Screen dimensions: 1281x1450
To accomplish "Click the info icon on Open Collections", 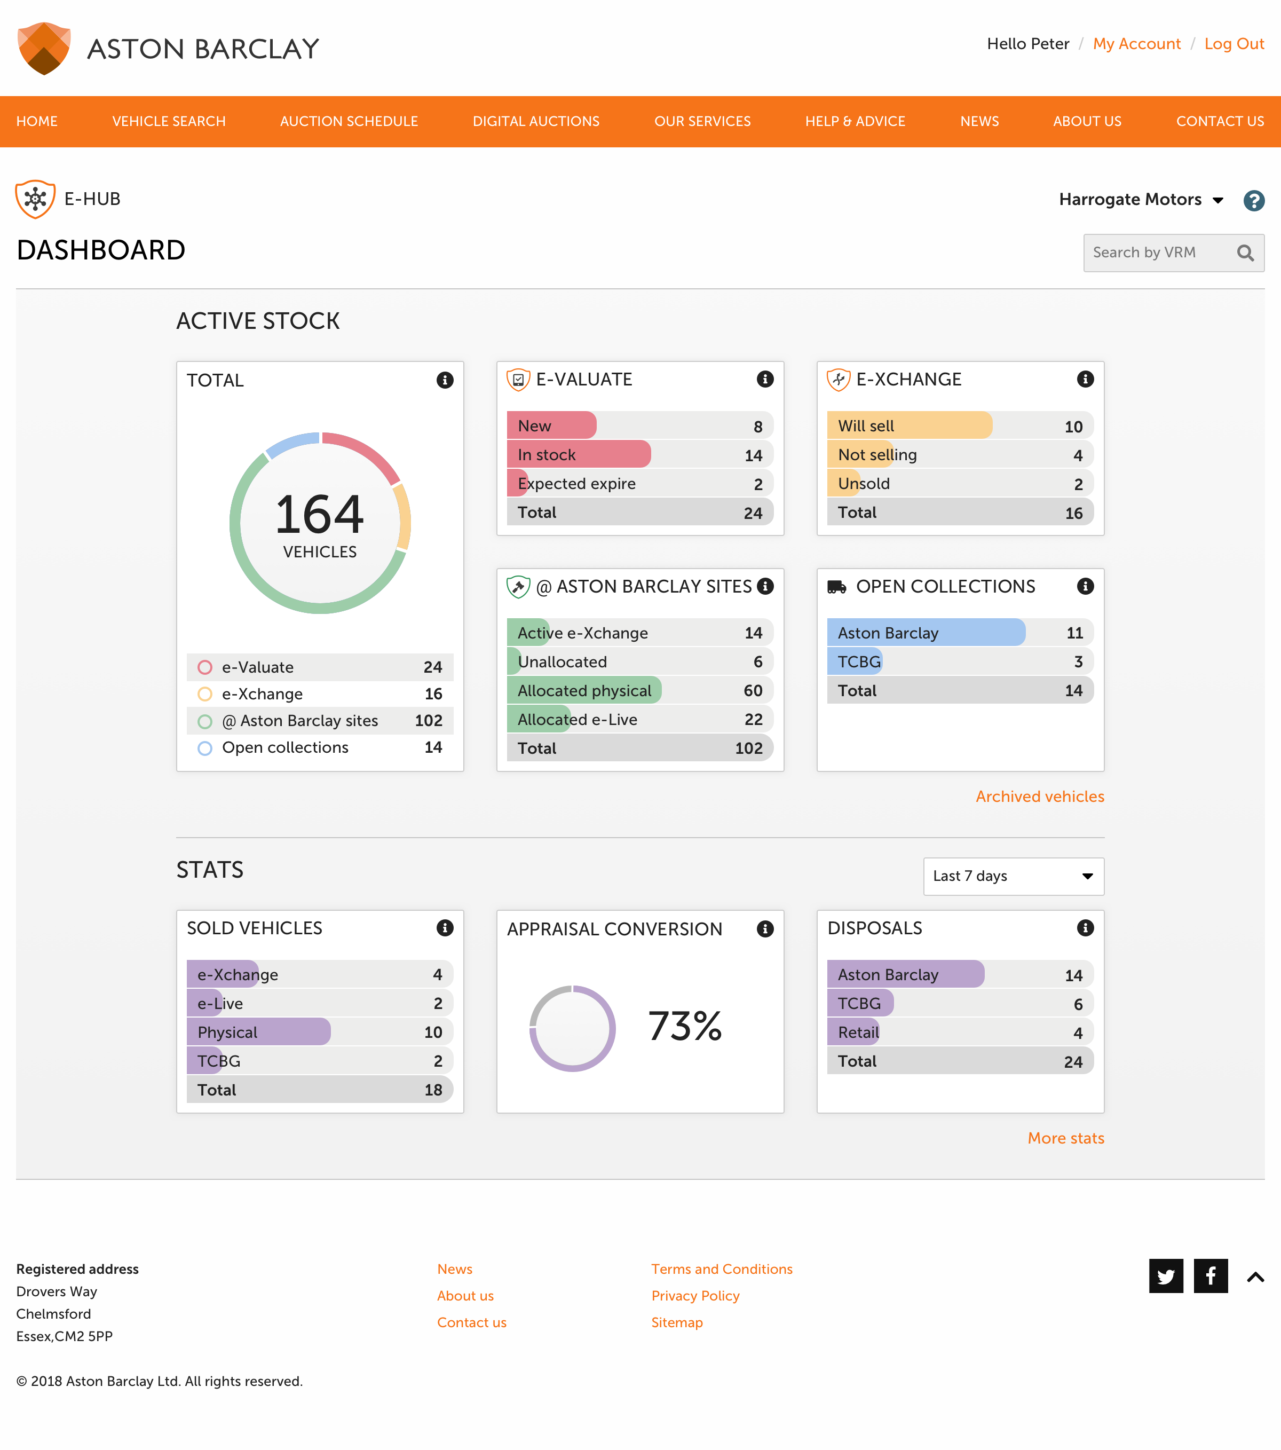I will coord(1085,586).
